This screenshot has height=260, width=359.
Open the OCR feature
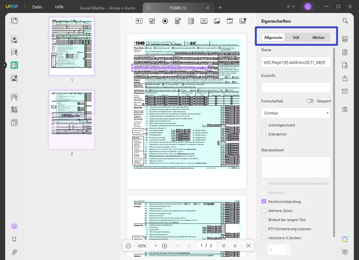point(345,39)
